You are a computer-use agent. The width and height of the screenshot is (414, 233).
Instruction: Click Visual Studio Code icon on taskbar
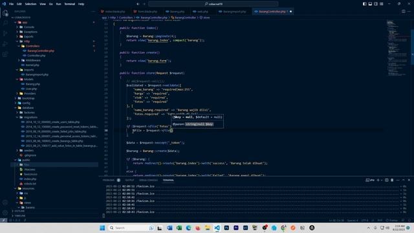pos(217,228)
